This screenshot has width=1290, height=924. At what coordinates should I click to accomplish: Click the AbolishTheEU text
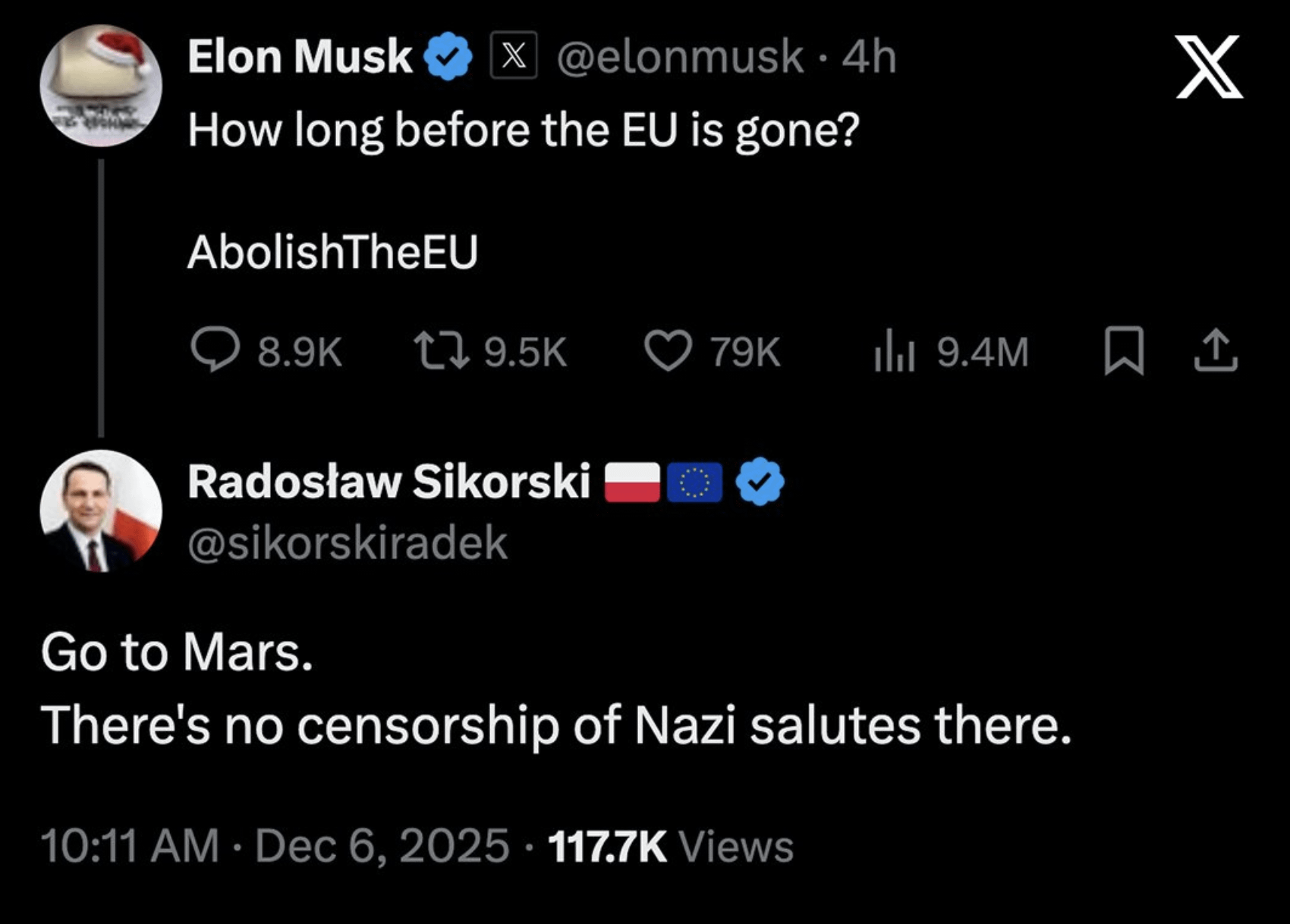(x=332, y=252)
